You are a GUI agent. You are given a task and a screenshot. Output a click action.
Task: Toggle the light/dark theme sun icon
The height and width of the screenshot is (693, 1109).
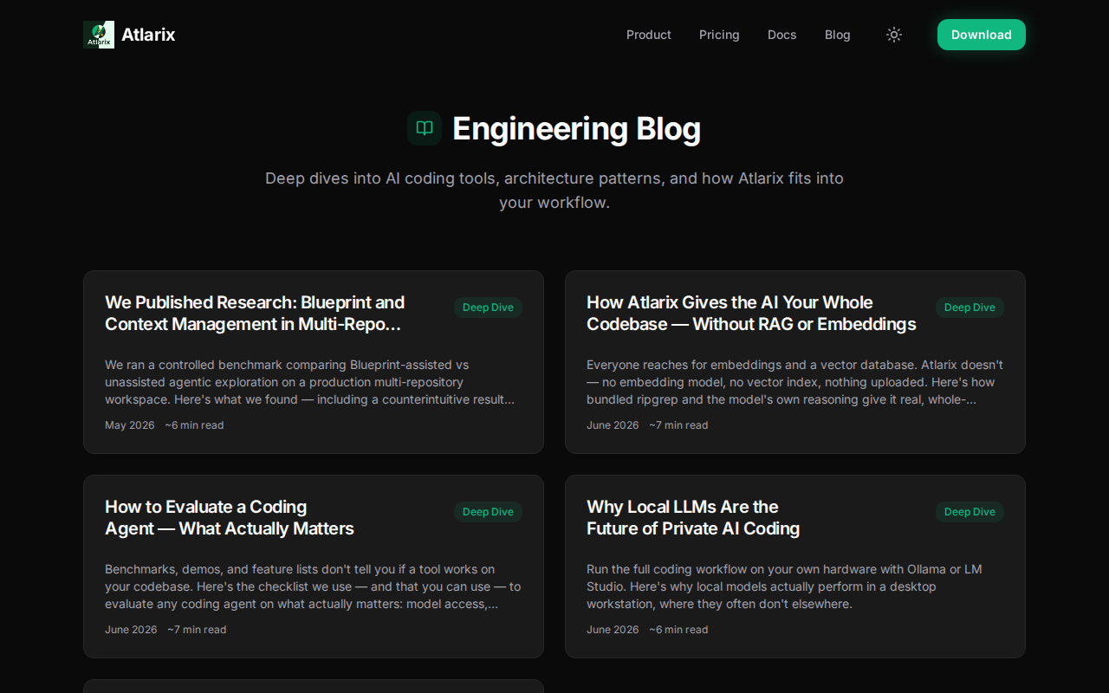tap(894, 35)
